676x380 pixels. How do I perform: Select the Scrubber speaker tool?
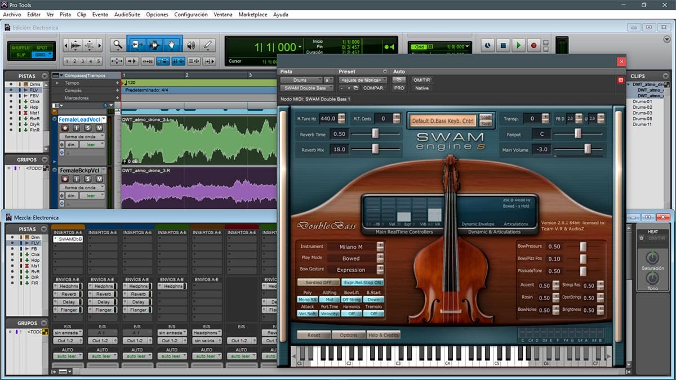191,45
